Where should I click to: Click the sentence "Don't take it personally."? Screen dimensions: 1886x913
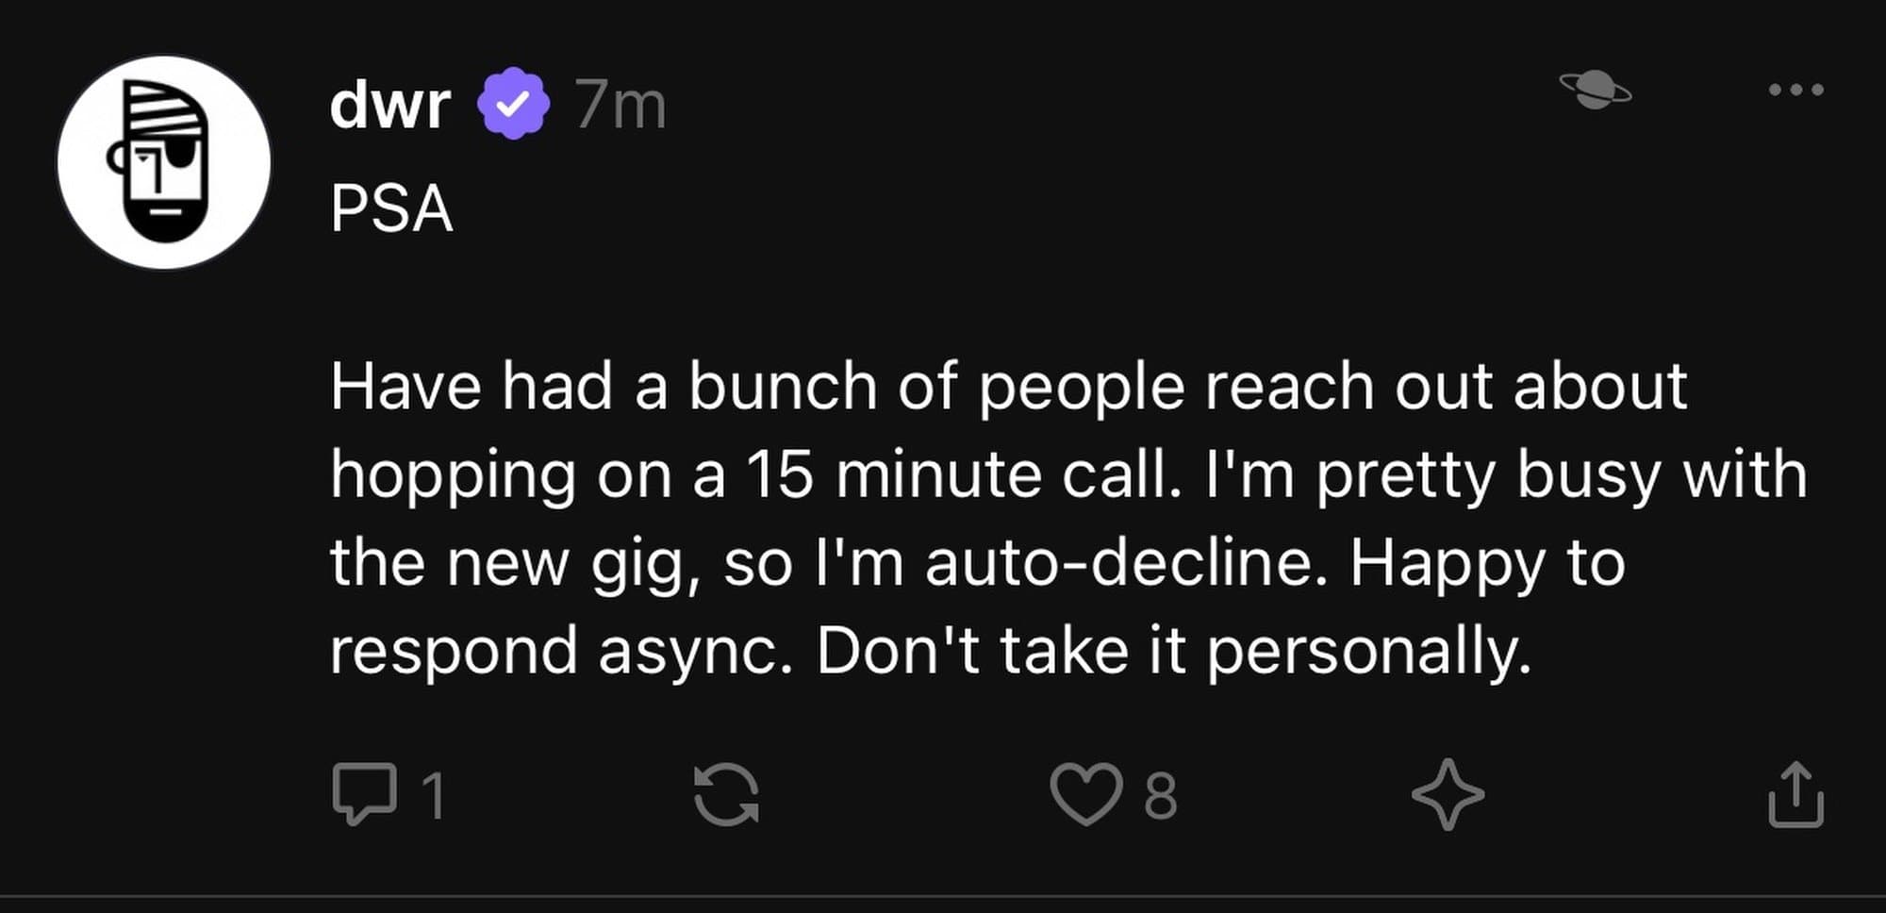pos(1173,651)
